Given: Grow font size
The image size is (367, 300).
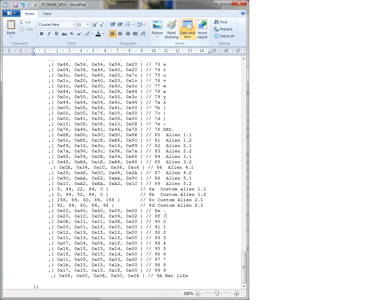Looking at the screenshot, I should (x=95, y=25).
